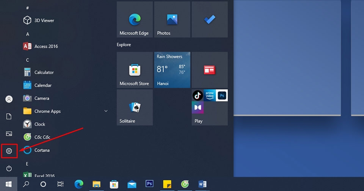364x191 pixels.
Task: Click the Power icon in Start sidebar
Action: pos(9,168)
